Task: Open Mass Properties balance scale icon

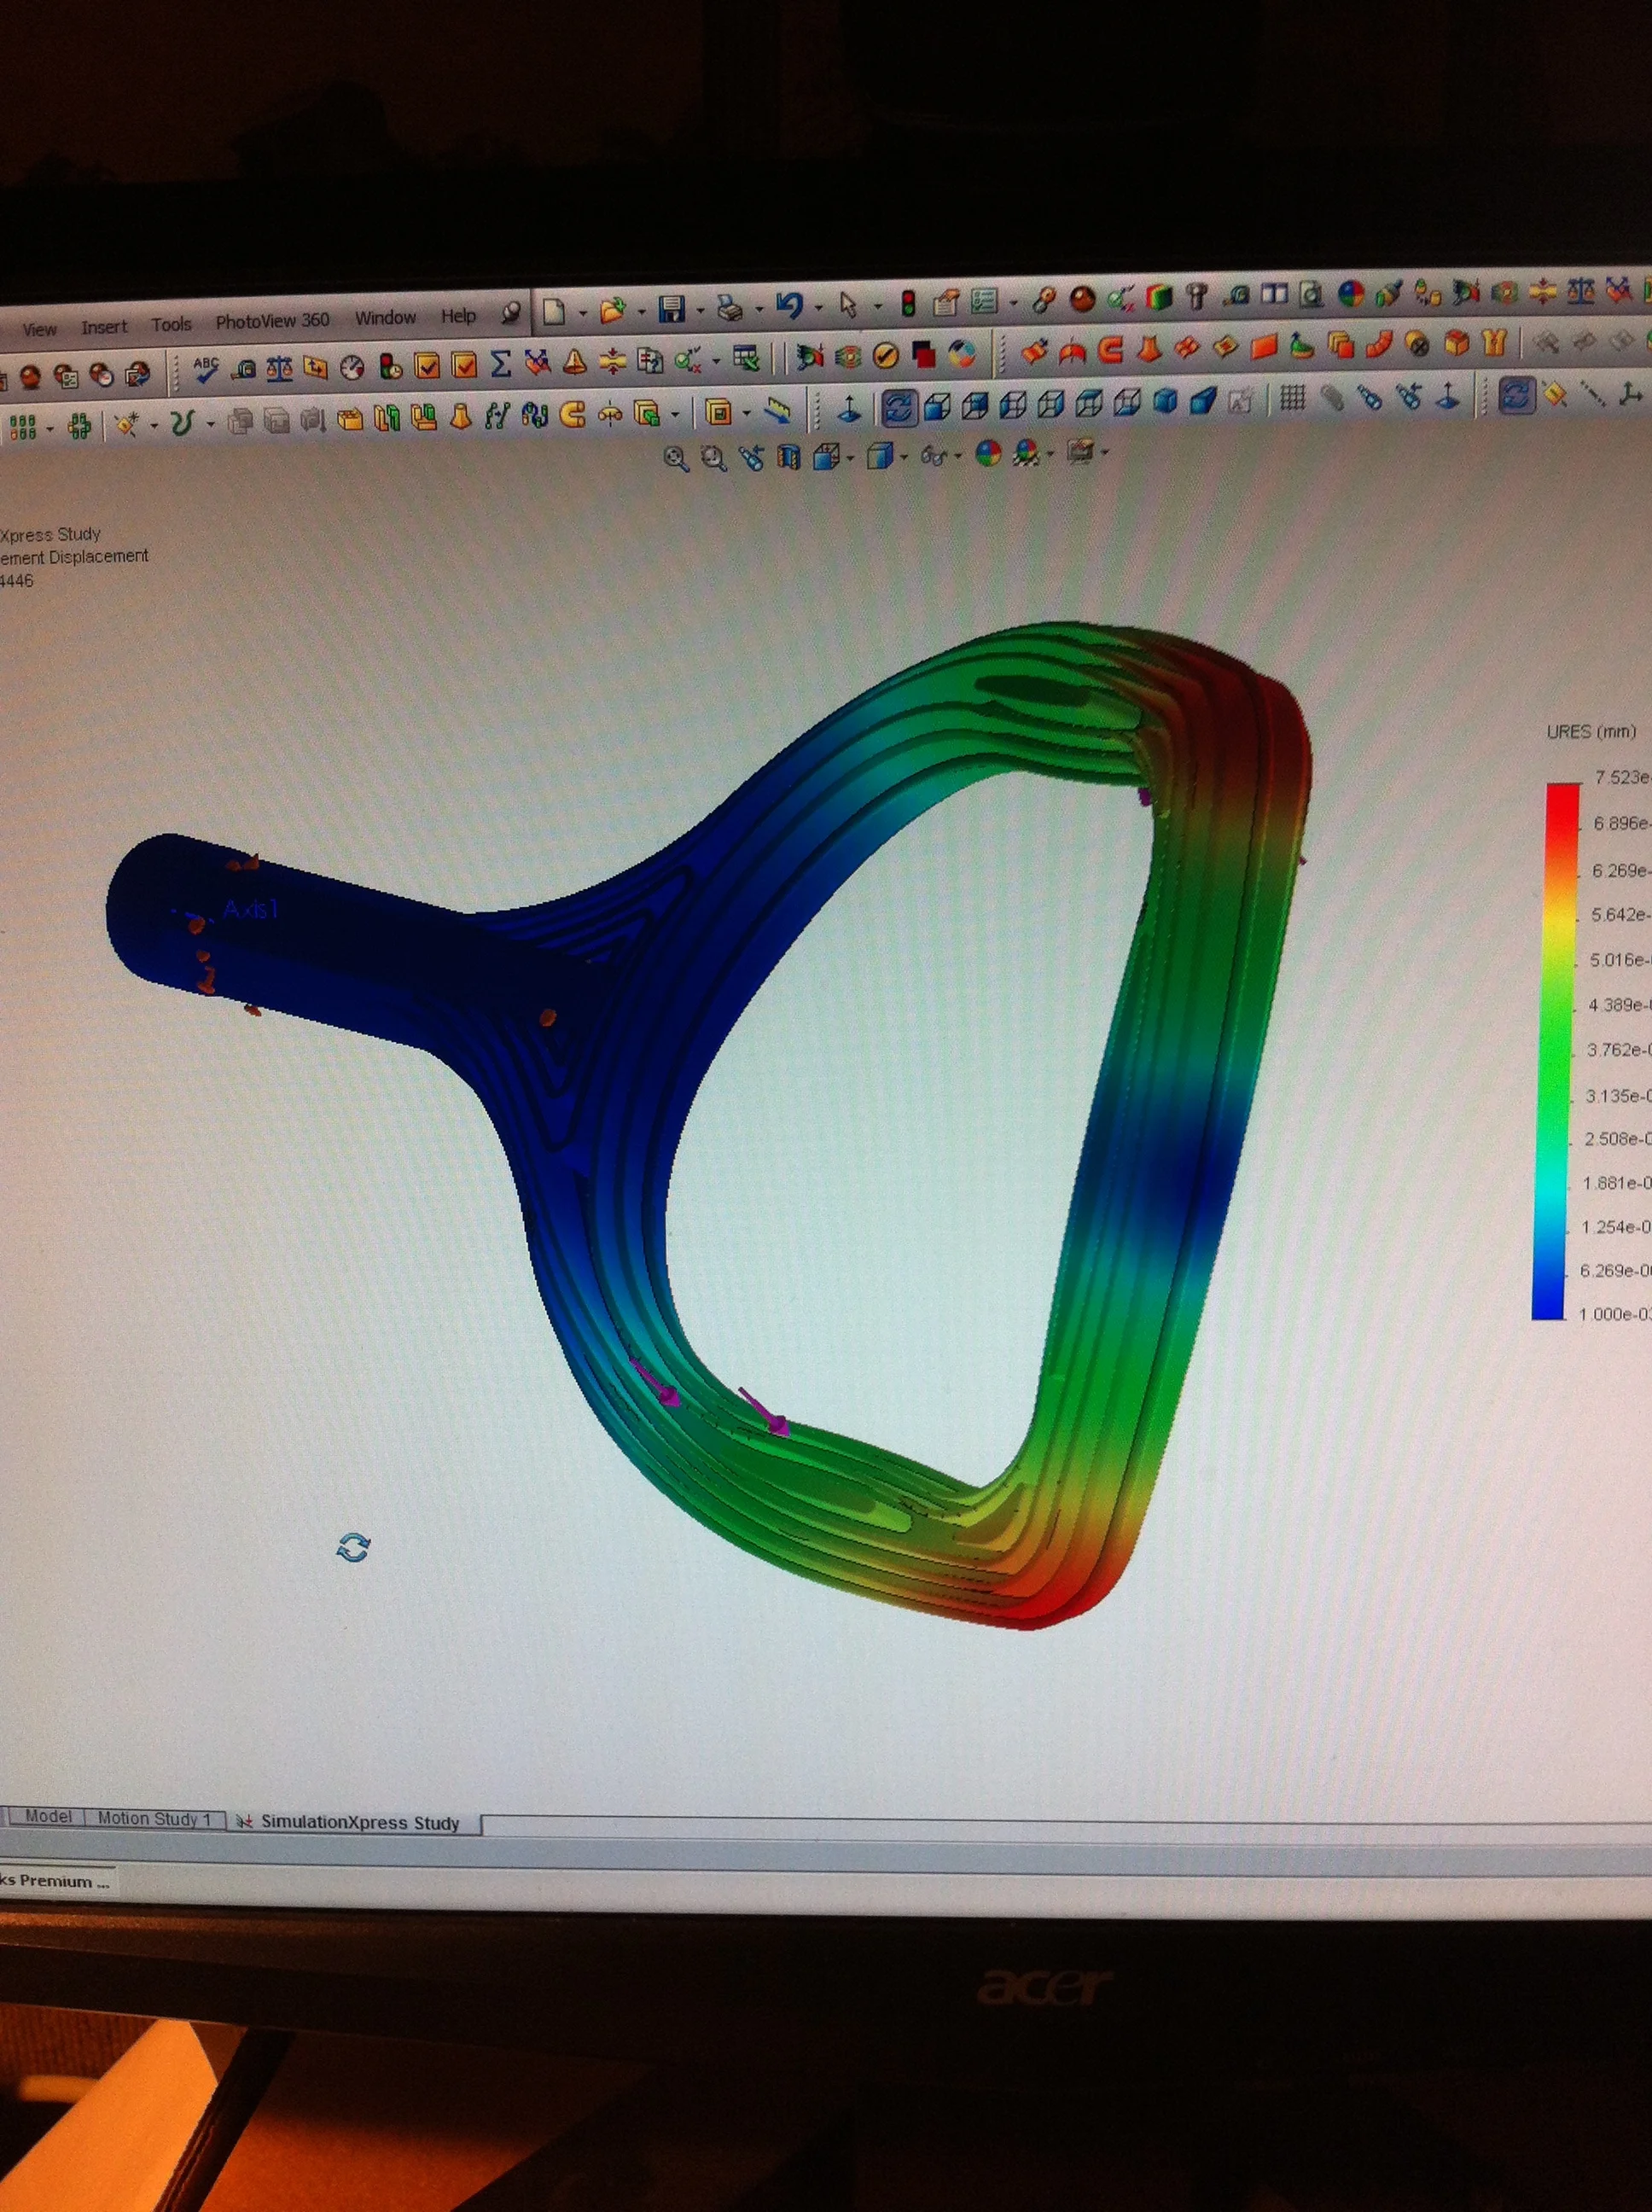Action: pos(280,368)
